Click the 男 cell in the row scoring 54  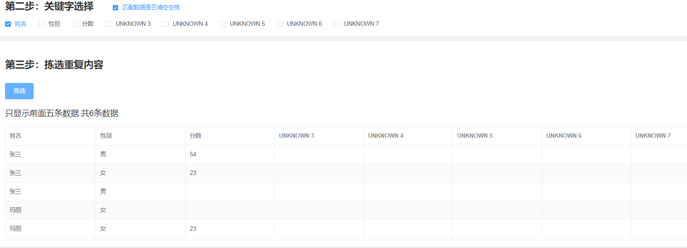click(x=140, y=155)
